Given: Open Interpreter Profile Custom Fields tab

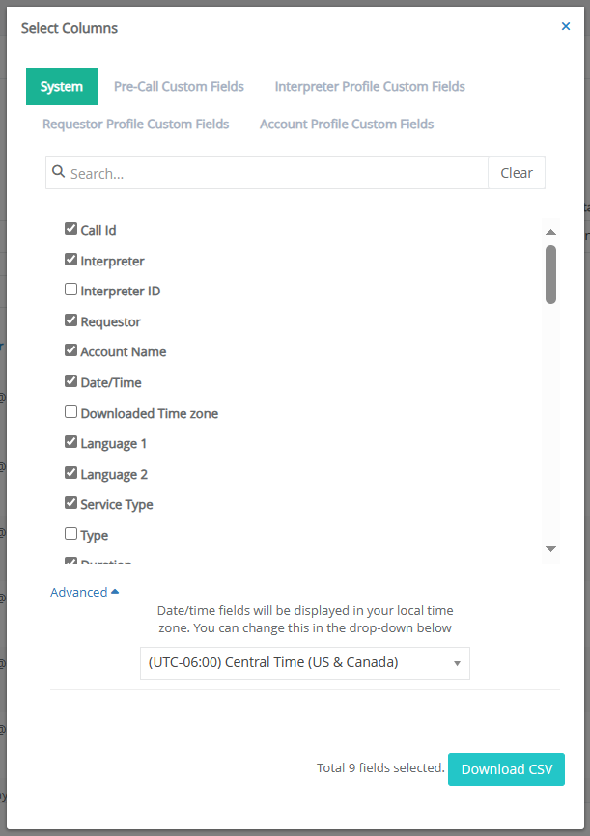Looking at the screenshot, I should 370,86.
